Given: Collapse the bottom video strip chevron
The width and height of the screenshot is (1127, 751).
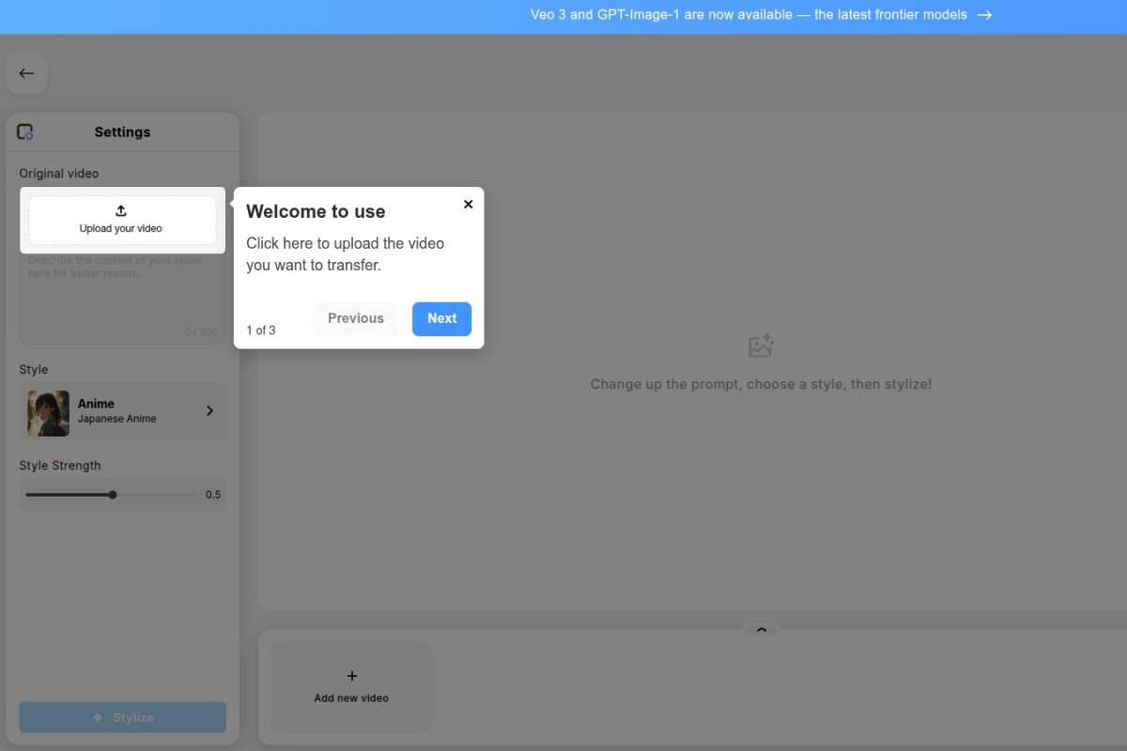Looking at the screenshot, I should point(761,630).
